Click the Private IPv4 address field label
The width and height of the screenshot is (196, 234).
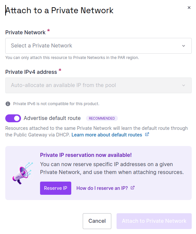(31, 72)
